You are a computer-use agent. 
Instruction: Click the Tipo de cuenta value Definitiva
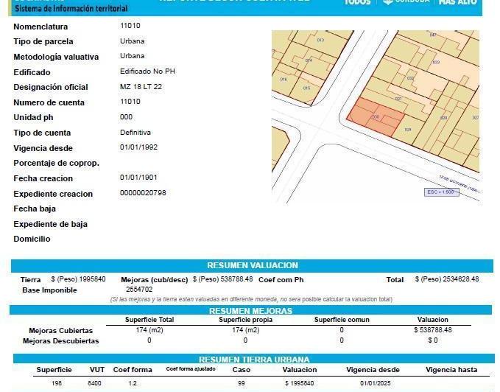coord(135,133)
